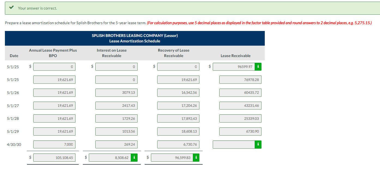Click the payment field showing 7,000

(x=54, y=145)
